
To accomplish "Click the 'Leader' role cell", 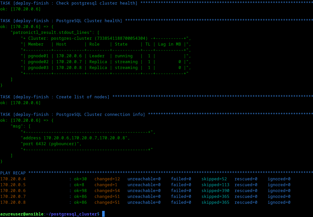I will click(x=97, y=56).
